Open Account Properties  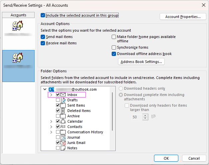point(183,17)
